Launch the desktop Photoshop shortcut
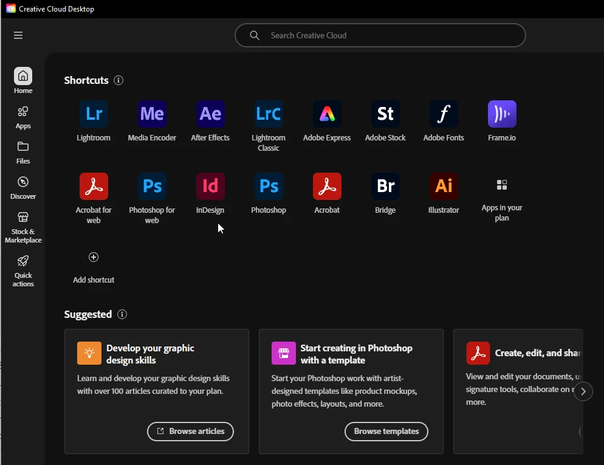Screen dimensions: 604x465 point(269,187)
